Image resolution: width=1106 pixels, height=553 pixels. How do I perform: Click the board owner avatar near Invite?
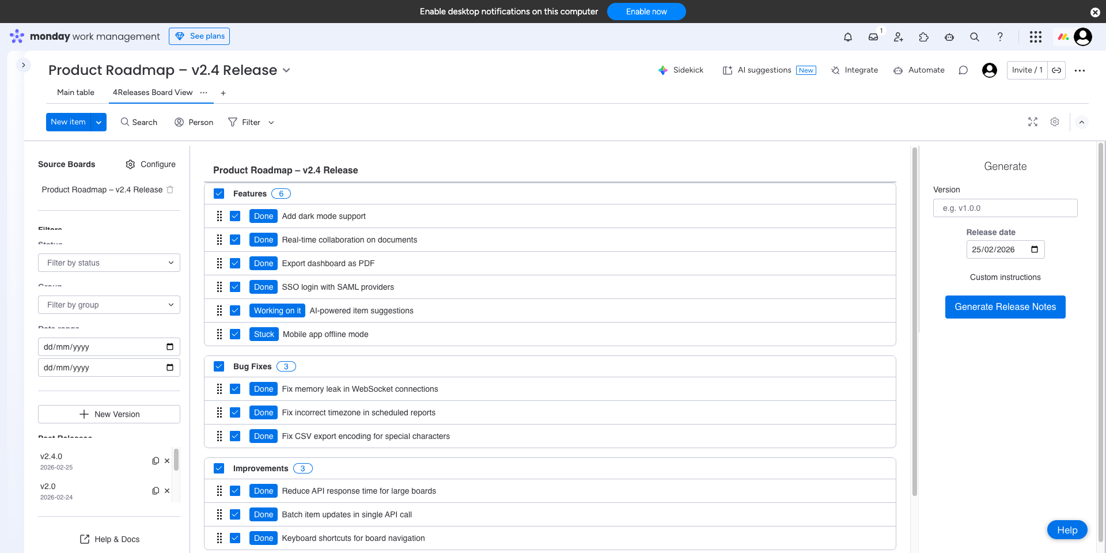990,70
